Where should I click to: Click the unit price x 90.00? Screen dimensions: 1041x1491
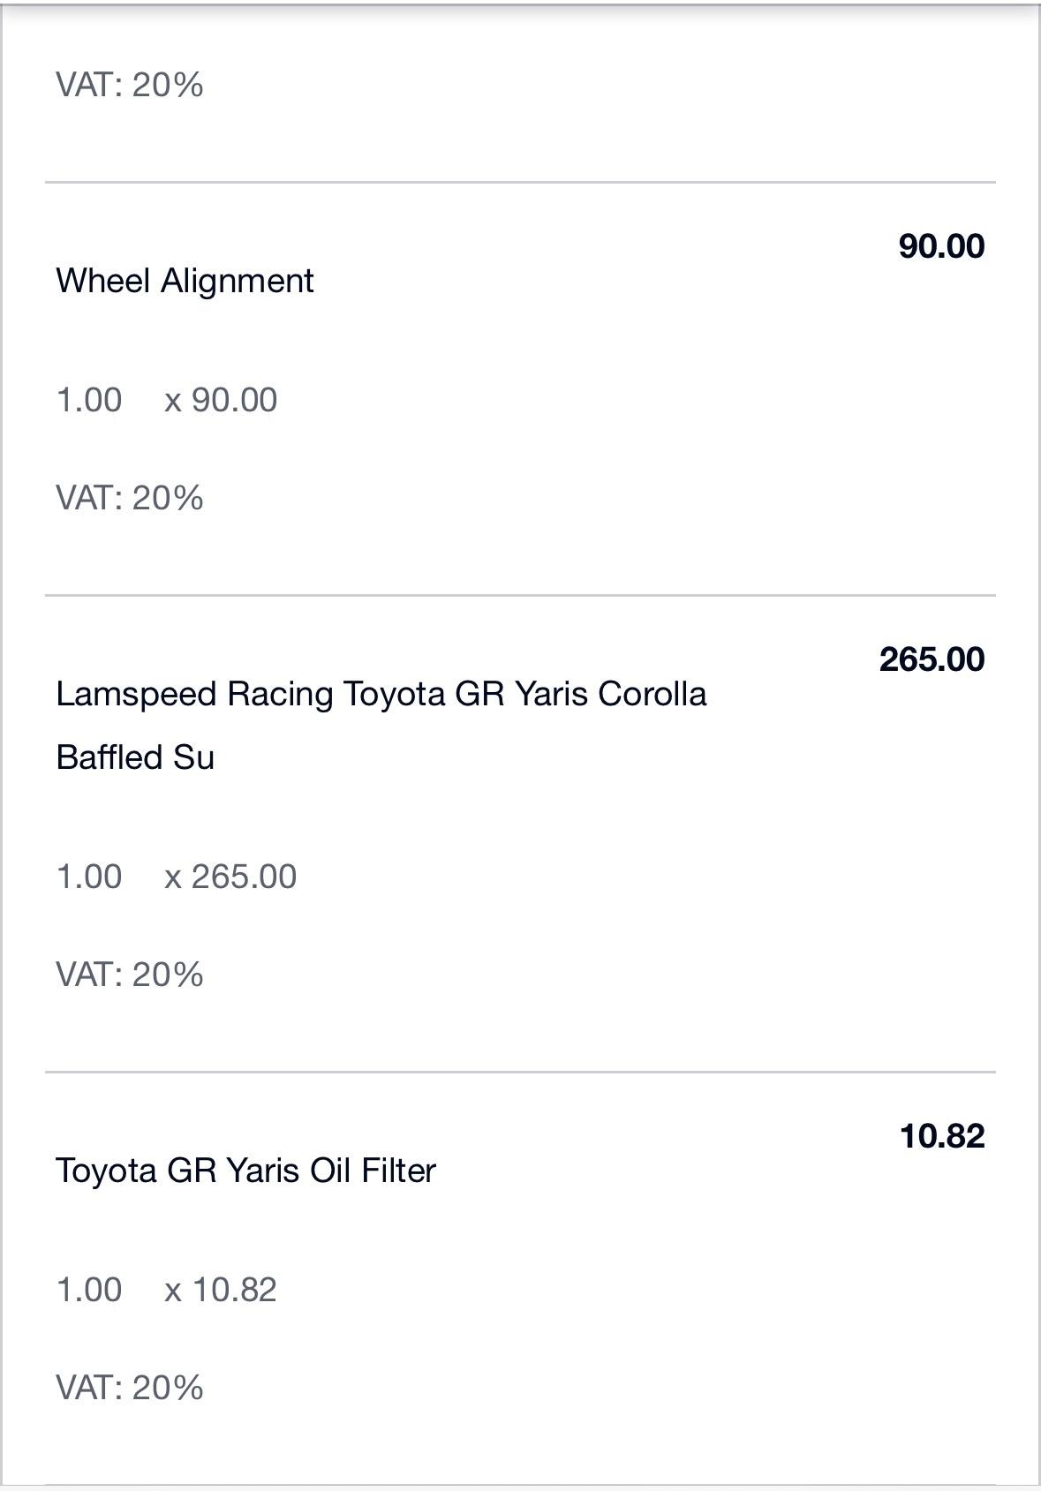pyautogui.click(x=221, y=400)
